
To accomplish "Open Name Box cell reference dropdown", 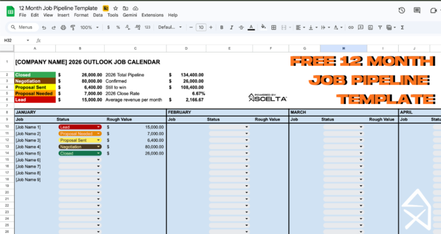I will click(28, 40).
